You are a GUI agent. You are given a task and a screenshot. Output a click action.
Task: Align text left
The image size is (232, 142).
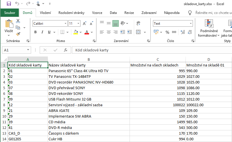click(x=102, y=32)
